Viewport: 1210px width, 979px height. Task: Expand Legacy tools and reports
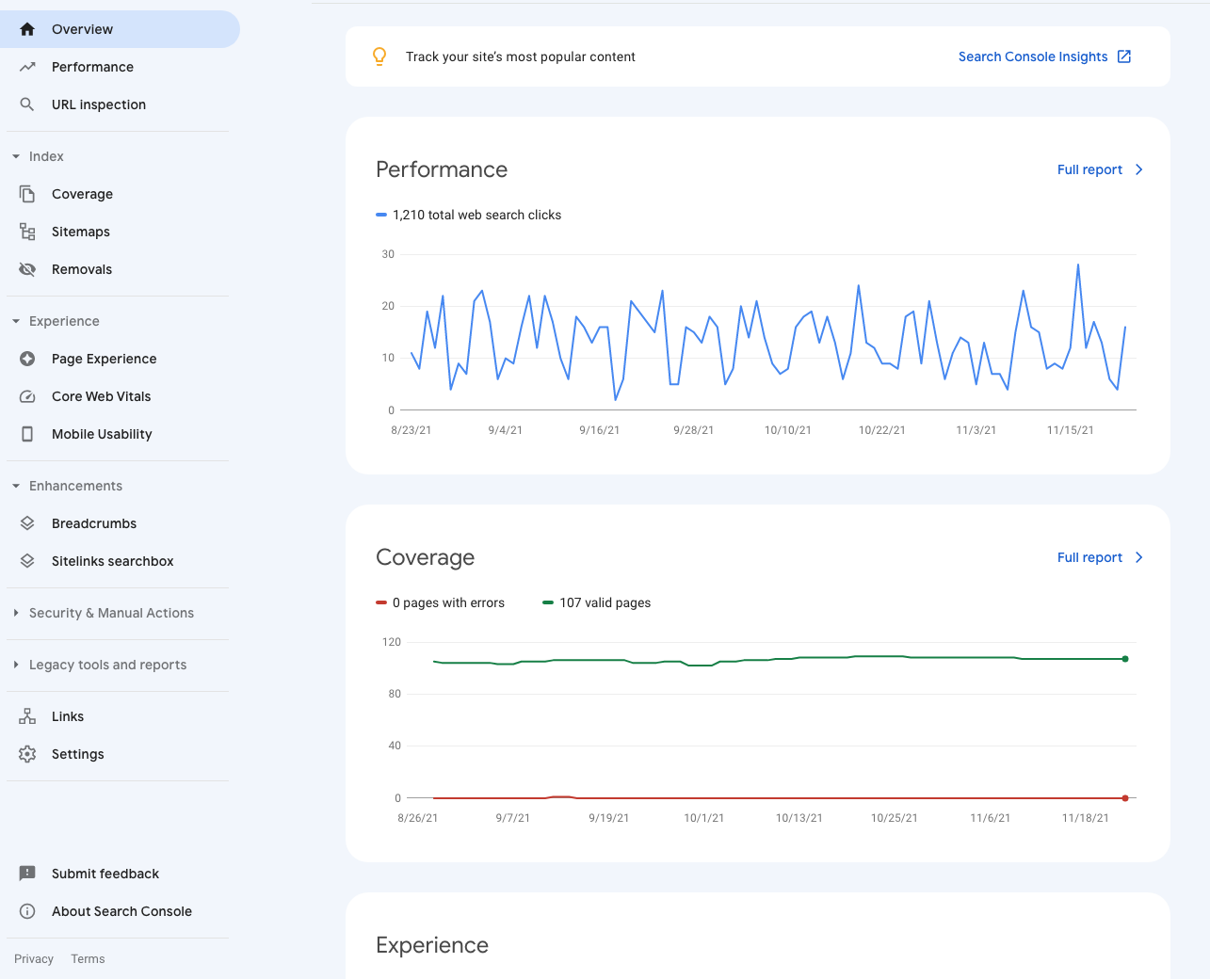tap(16, 665)
